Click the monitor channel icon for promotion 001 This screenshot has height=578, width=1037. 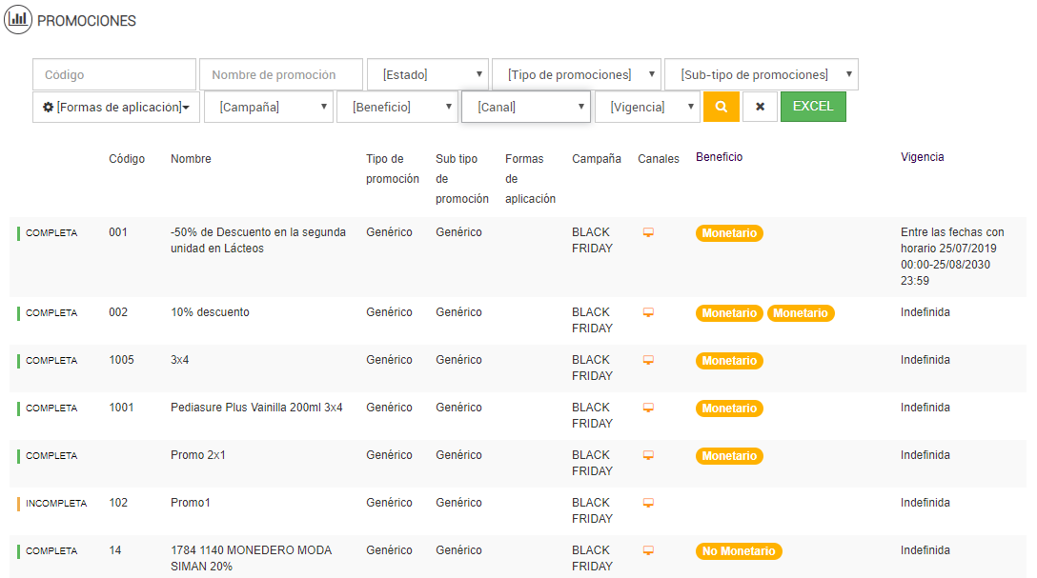pos(648,232)
